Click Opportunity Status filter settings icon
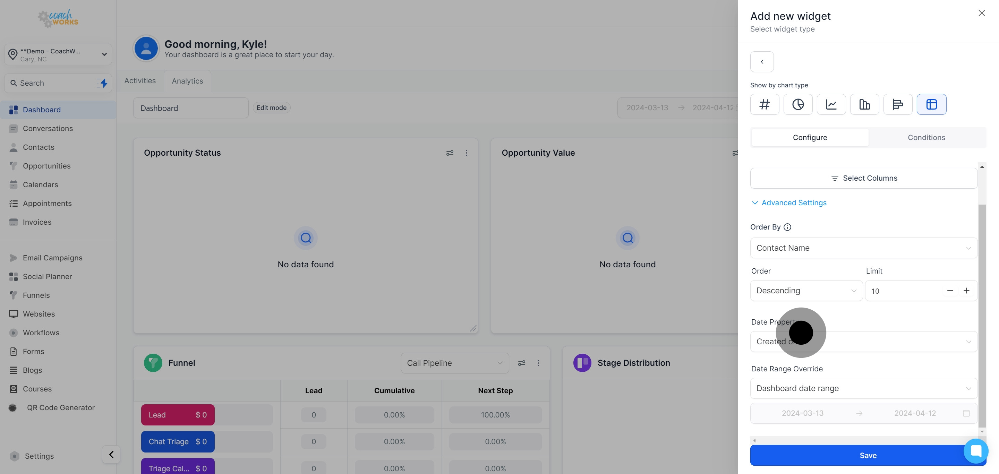This screenshot has height=474, width=999. pos(450,153)
